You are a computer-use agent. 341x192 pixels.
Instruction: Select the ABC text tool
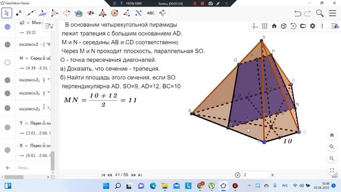[x=150, y=13]
